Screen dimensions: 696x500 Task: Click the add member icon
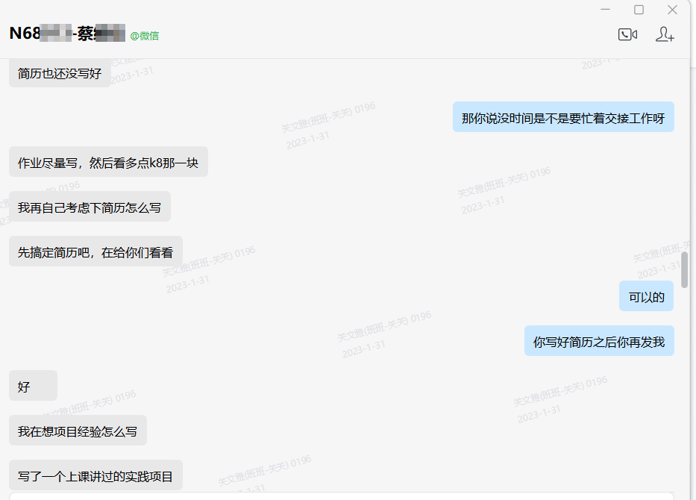coord(665,35)
